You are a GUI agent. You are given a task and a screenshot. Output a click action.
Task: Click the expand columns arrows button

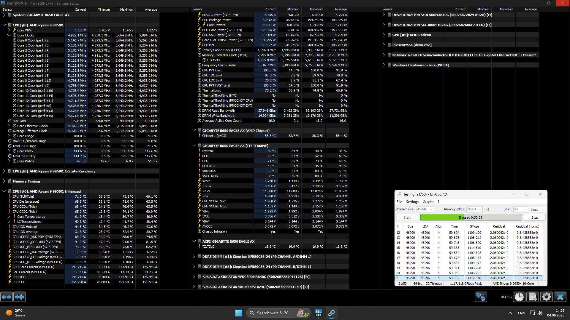tap(7, 297)
